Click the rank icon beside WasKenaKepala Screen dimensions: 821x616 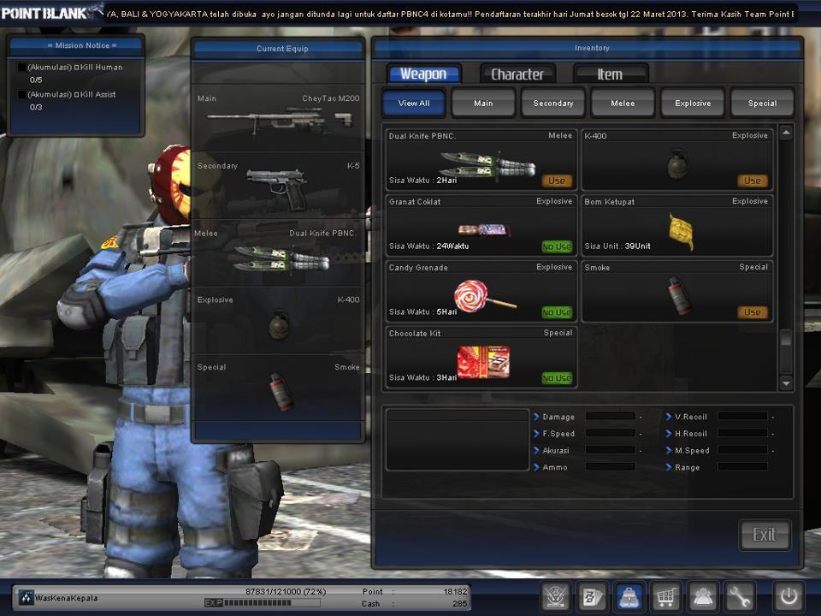click(x=27, y=597)
